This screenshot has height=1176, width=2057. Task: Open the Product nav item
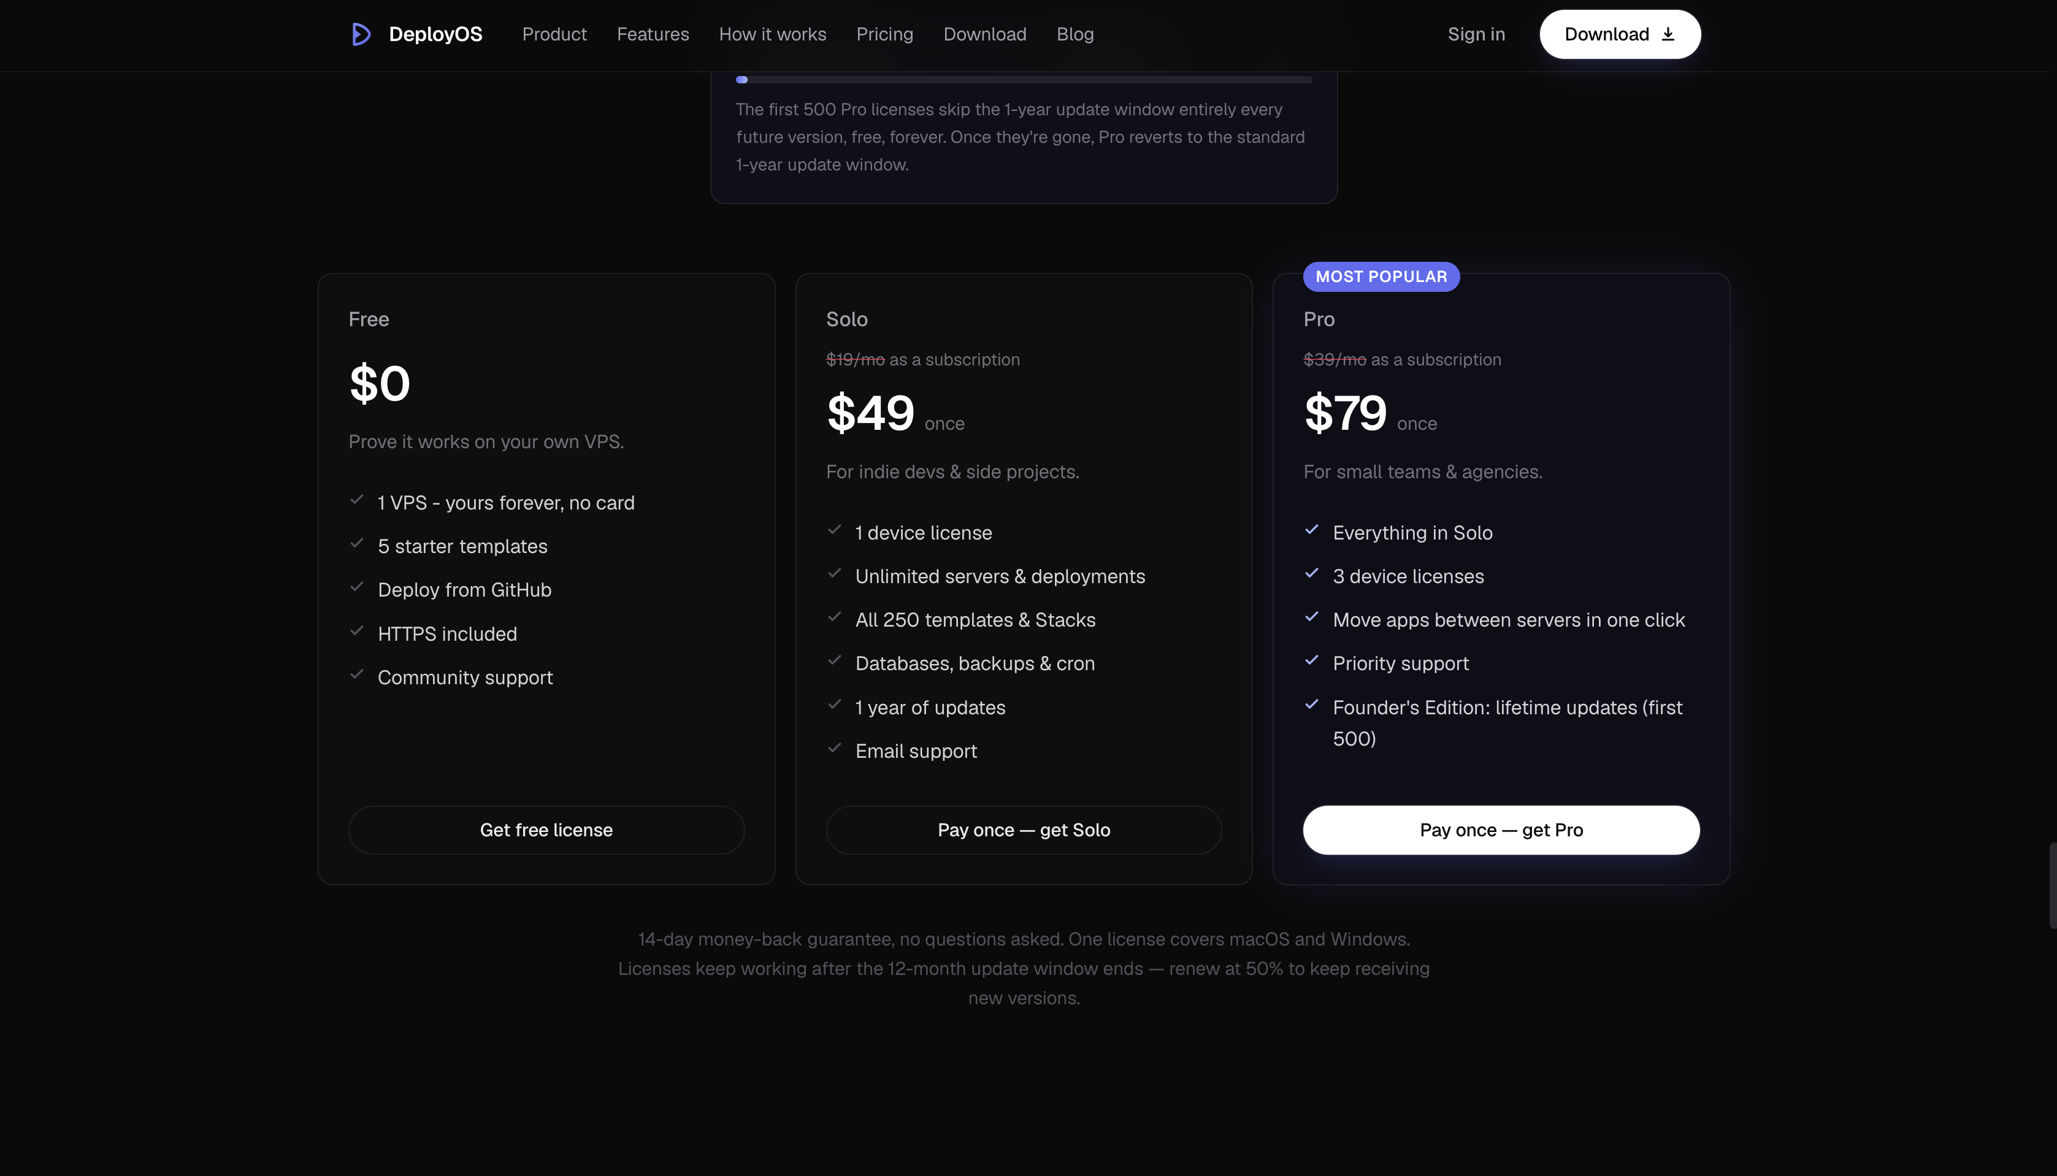554,34
